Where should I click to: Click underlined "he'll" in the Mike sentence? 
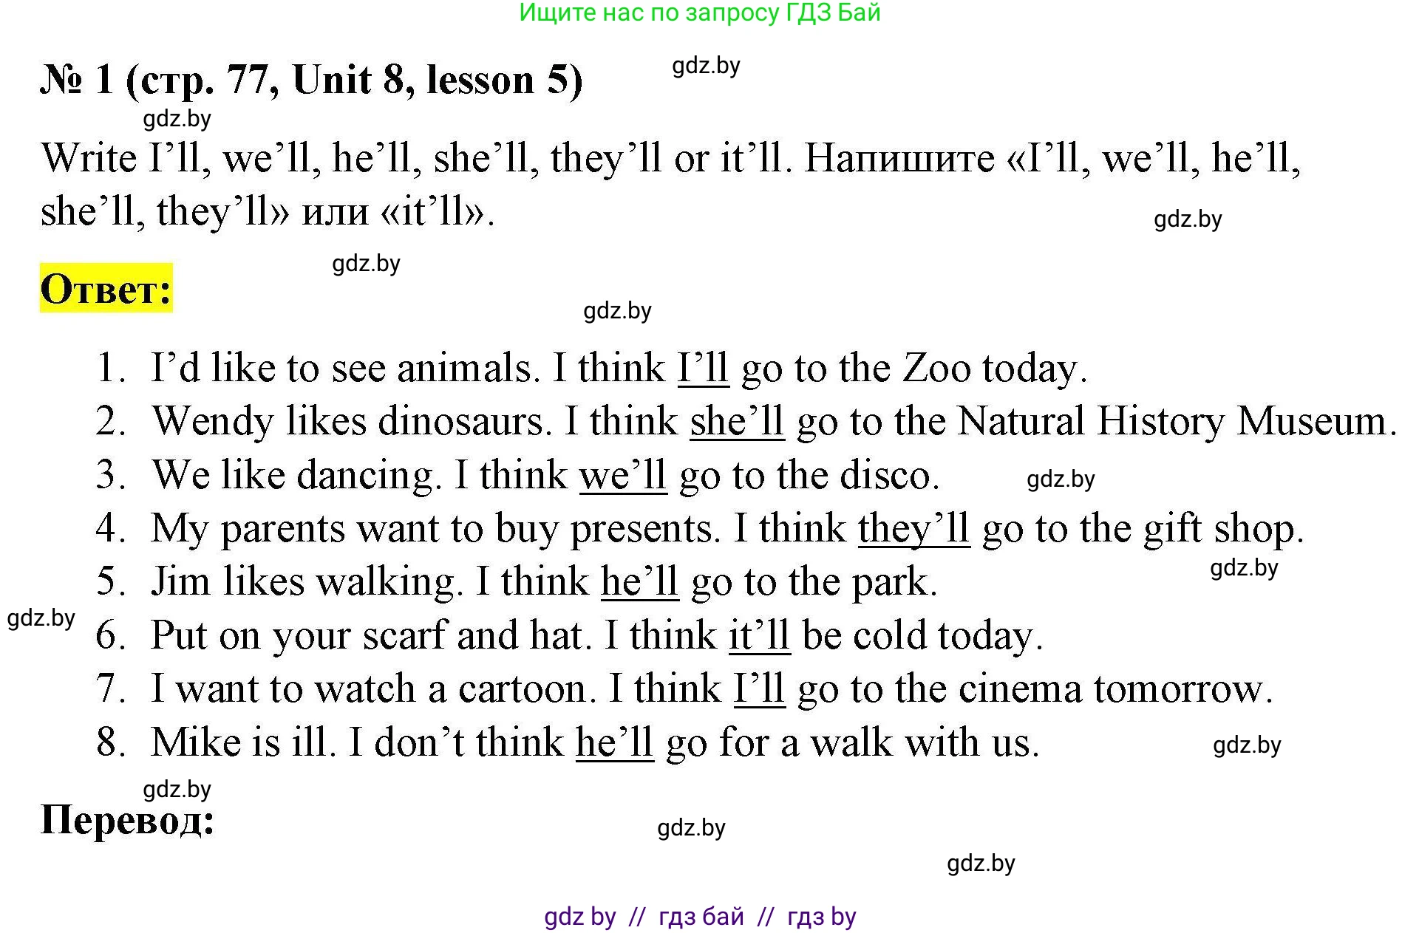(614, 742)
